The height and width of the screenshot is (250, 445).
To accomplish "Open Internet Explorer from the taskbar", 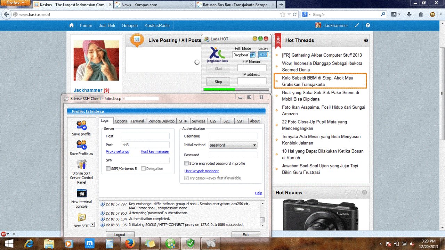I will 29,243.
